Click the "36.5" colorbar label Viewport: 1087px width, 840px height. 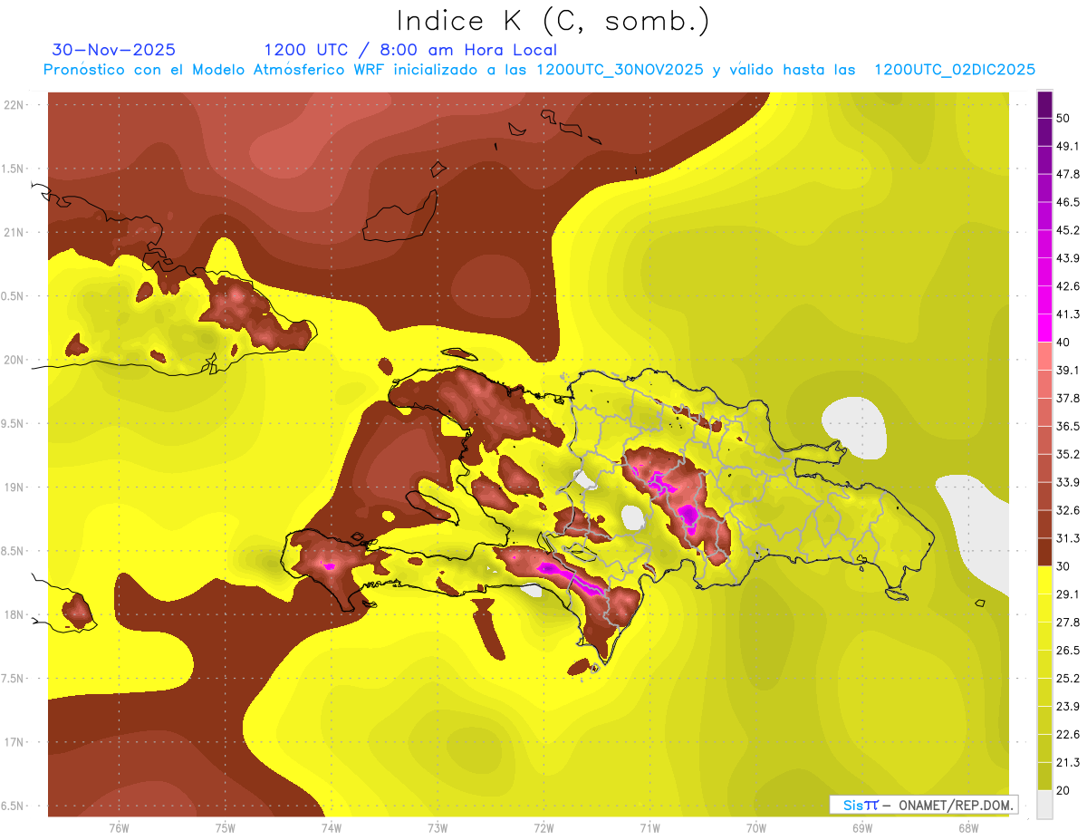1067,426
